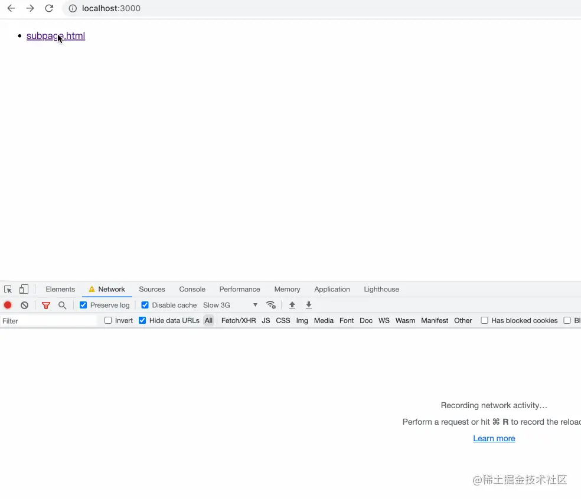The width and height of the screenshot is (581, 499).
Task: Toggle the red filter funnel icon
Action: pyautogui.click(x=46, y=305)
